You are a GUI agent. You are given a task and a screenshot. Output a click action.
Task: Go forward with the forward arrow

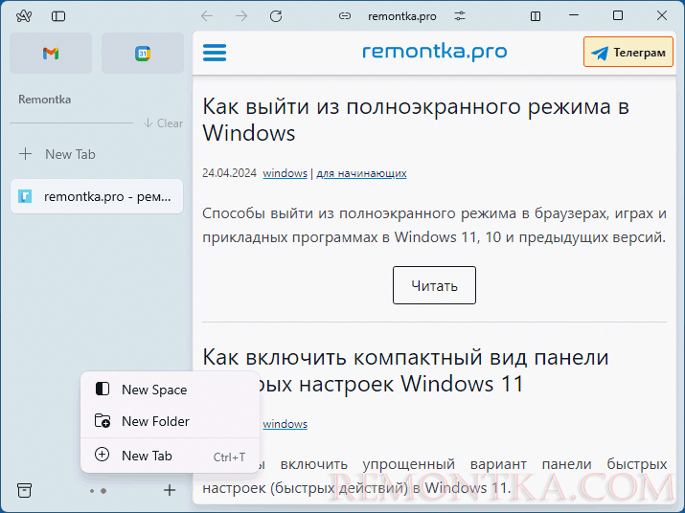[x=241, y=16]
